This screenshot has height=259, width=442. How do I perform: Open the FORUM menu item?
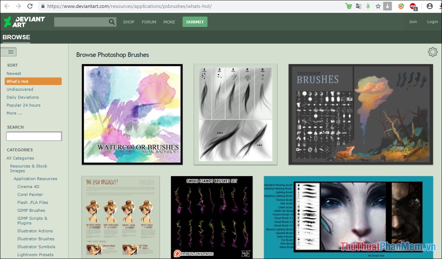(149, 22)
